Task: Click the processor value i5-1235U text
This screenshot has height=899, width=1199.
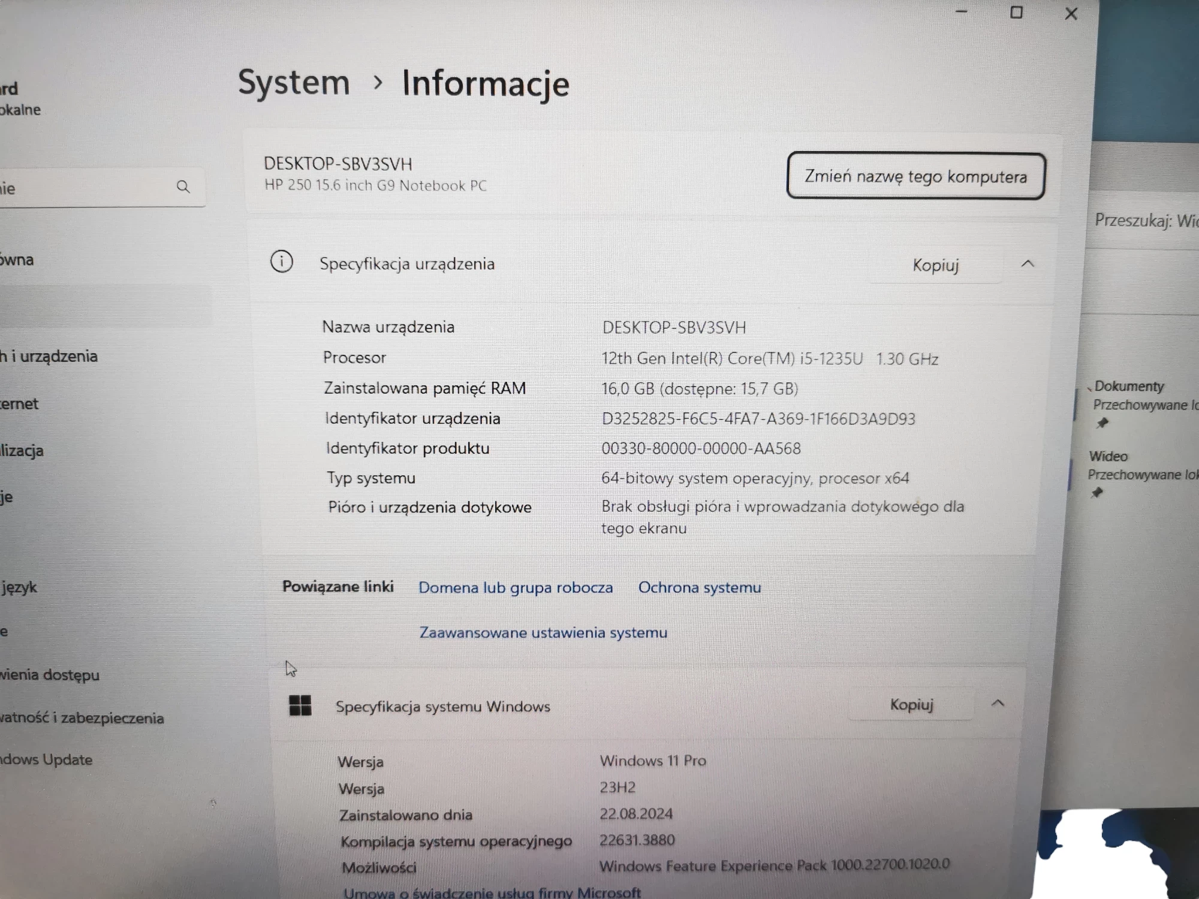Action: tap(770, 358)
